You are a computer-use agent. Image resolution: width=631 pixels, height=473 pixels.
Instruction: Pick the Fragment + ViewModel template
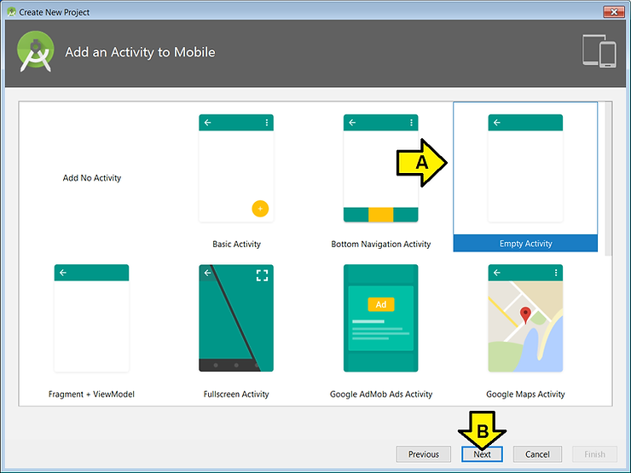coord(91,318)
